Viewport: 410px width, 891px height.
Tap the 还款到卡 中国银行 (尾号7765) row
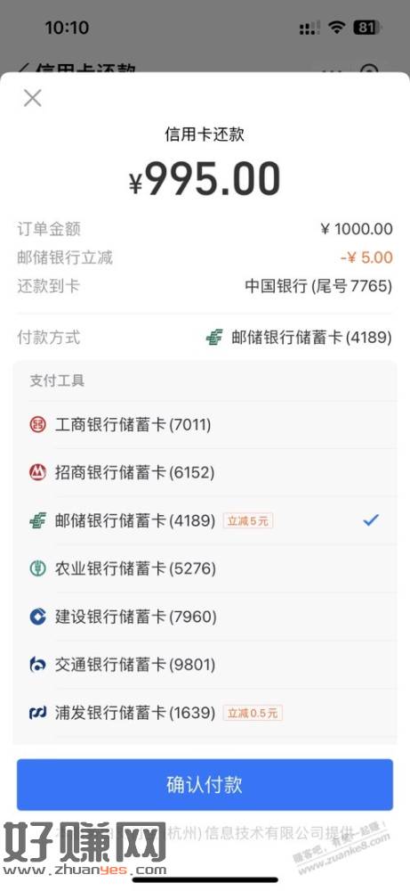pyautogui.click(x=205, y=286)
